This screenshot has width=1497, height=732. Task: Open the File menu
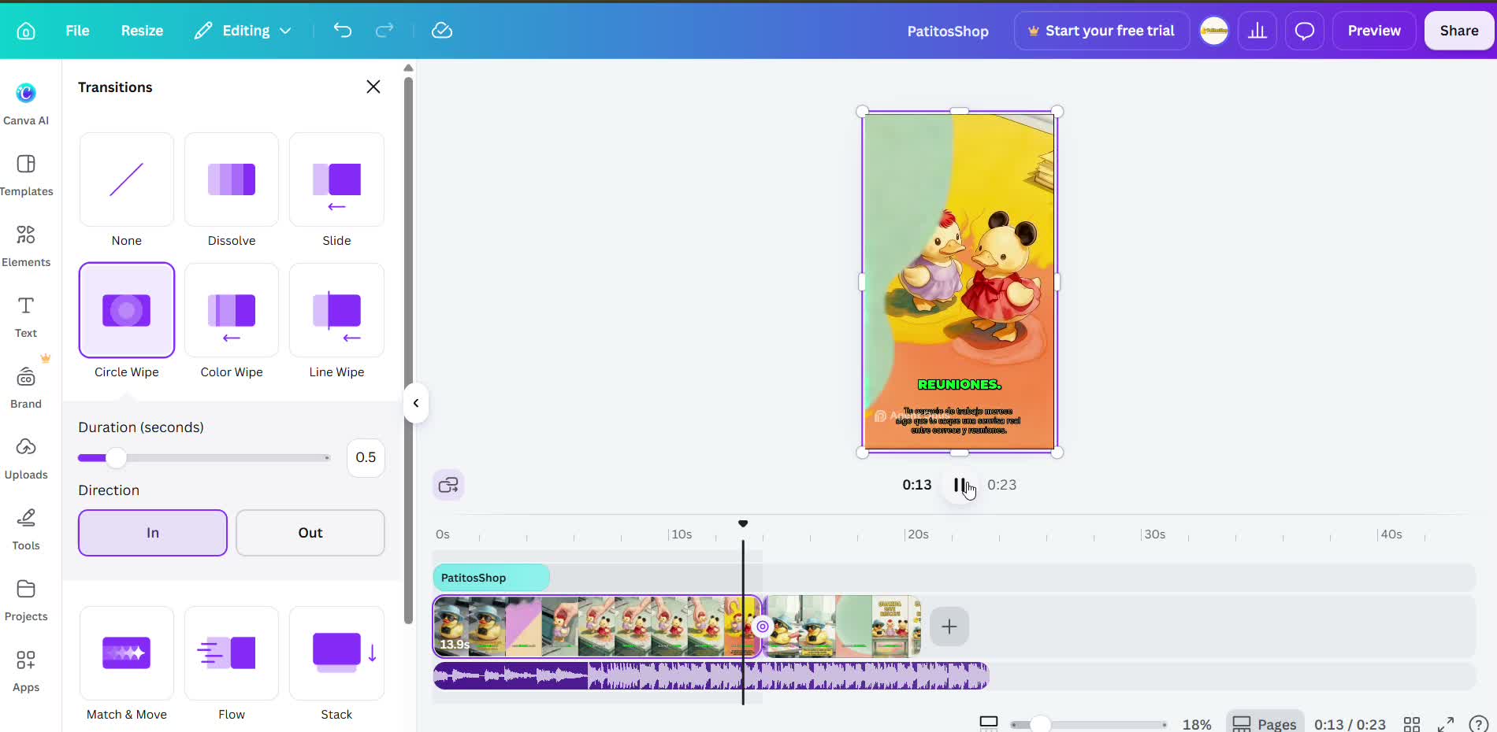coord(77,31)
